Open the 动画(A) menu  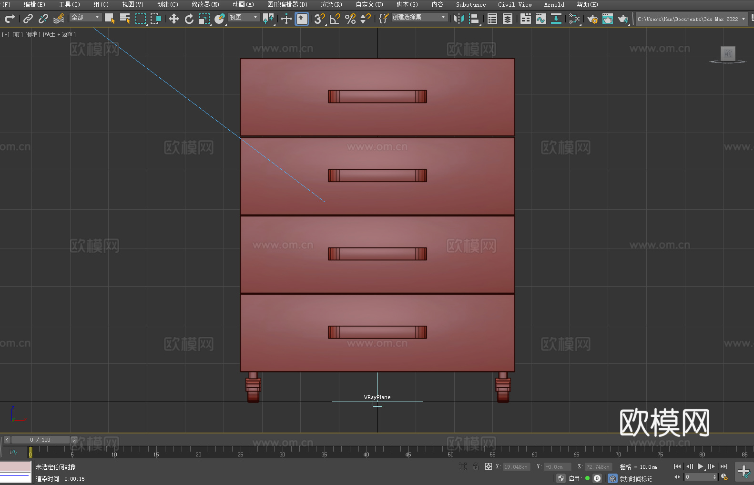pyautogui.click(x=243, y=4)
